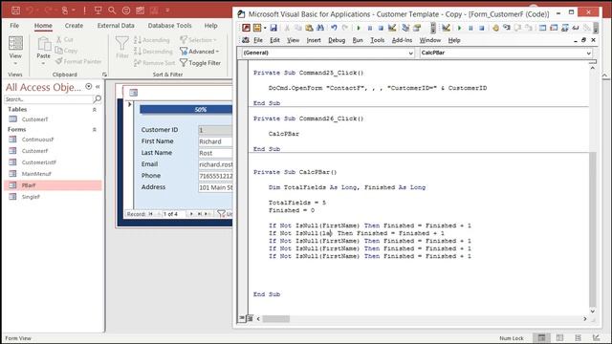Select Form View button in Access status bar
Image resolution: width=612 pixels, height=344 pixels.
coord(541,337)
